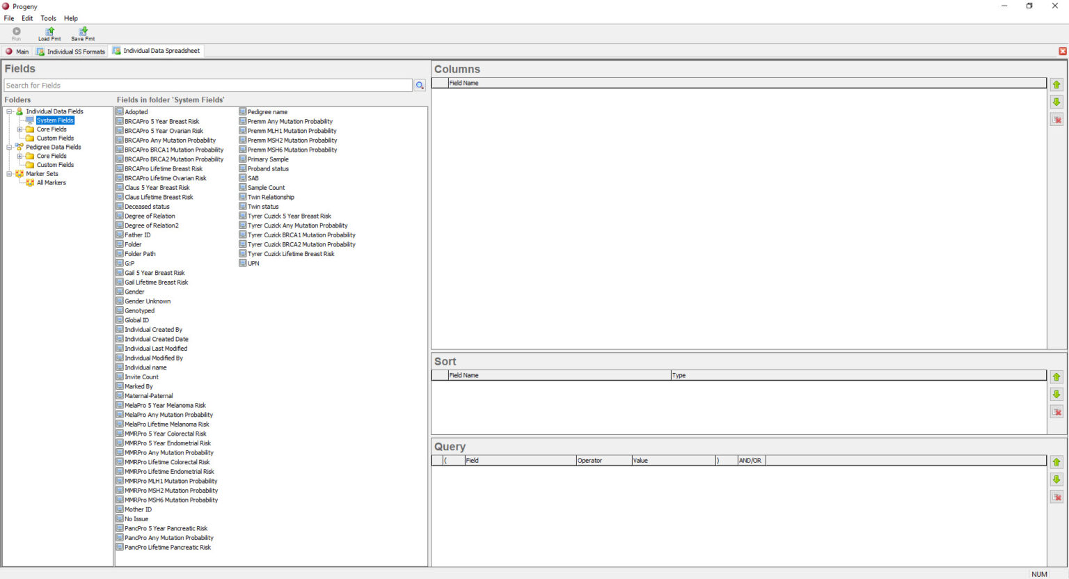The image size is (1069, 579).
Task: Click the Load Fmt toolbar icon
Action: pyautogui.click(x=49, y=33)
